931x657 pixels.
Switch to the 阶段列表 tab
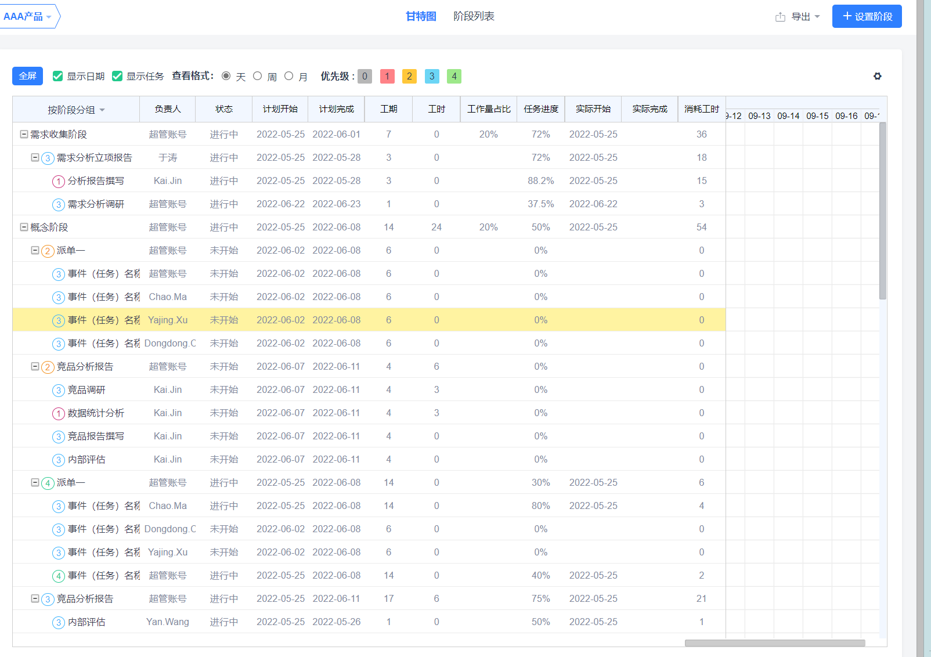(x=474, y=16)
